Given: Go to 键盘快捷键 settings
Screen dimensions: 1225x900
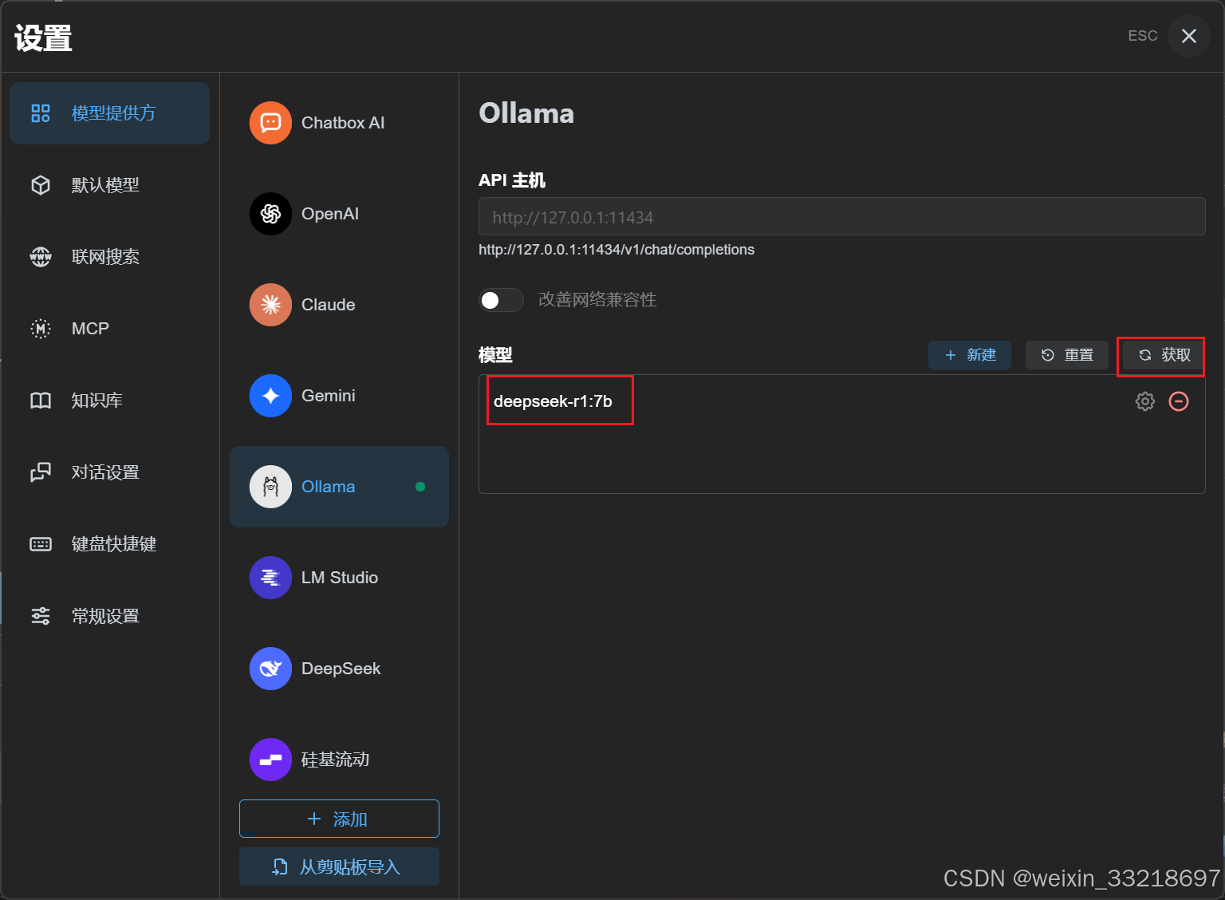Looking at the screenshot, I should point(109,544).
